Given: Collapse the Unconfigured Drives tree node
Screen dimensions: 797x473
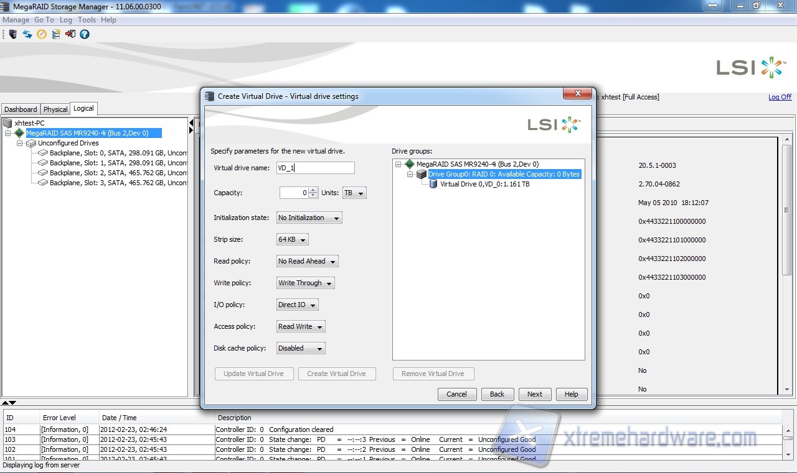Looking at the screenshot, I should (20, 143).
